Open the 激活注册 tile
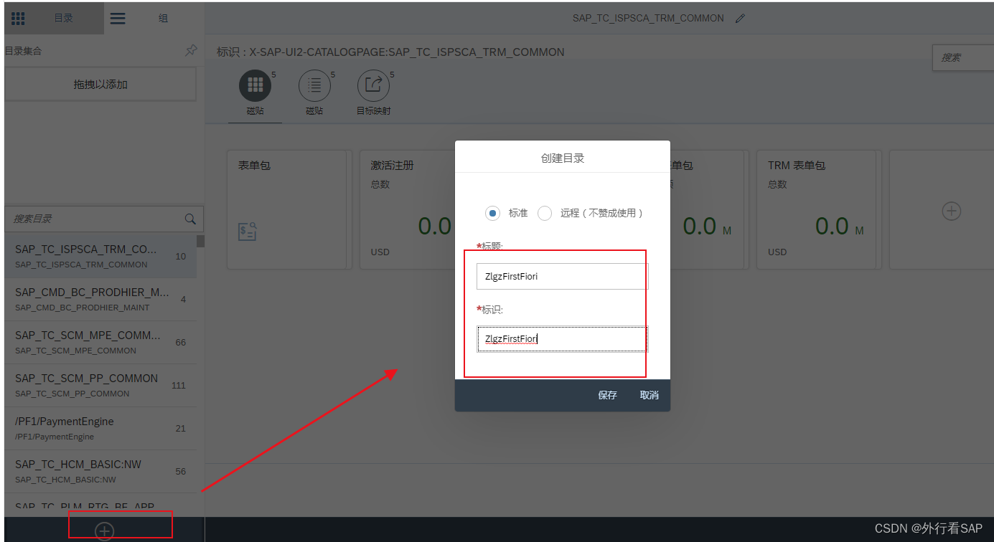The image size is (994, 542). coord(407,209)
